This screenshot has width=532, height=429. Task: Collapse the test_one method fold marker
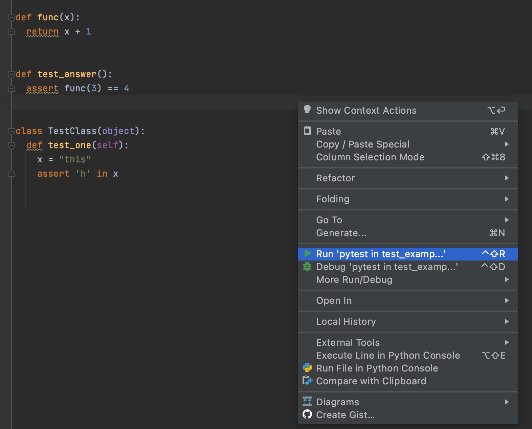11,145
